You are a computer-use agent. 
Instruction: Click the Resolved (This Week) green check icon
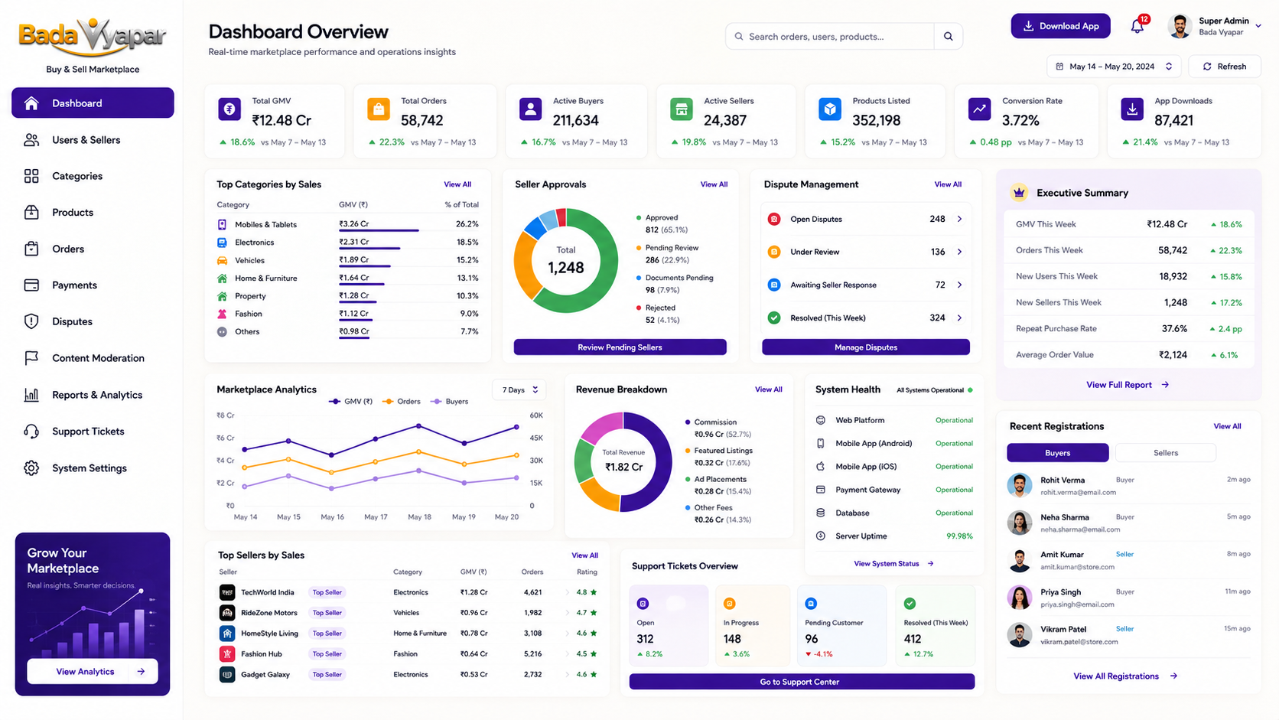pos(774,318)
